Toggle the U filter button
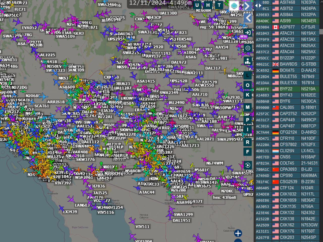This screenshot has width=323, height=242. (x=197, y=5)
